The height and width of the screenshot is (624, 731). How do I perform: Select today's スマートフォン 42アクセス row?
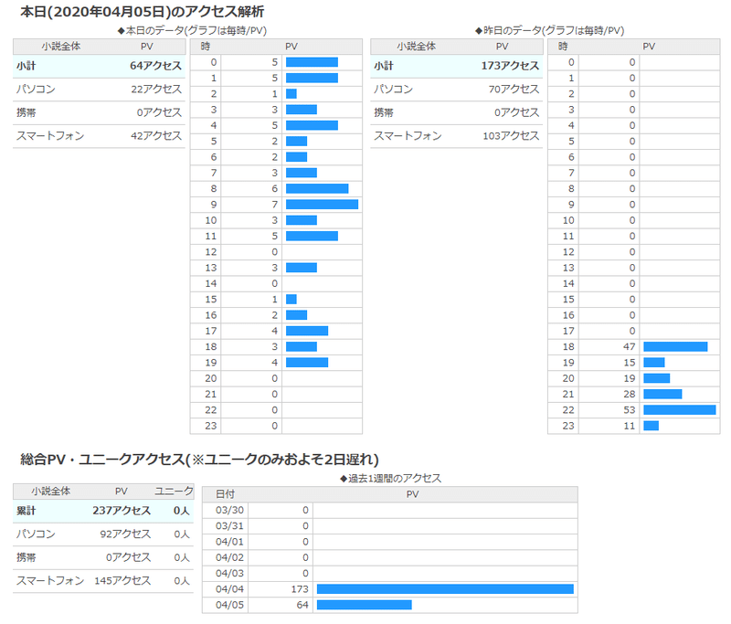coord(99,135)
